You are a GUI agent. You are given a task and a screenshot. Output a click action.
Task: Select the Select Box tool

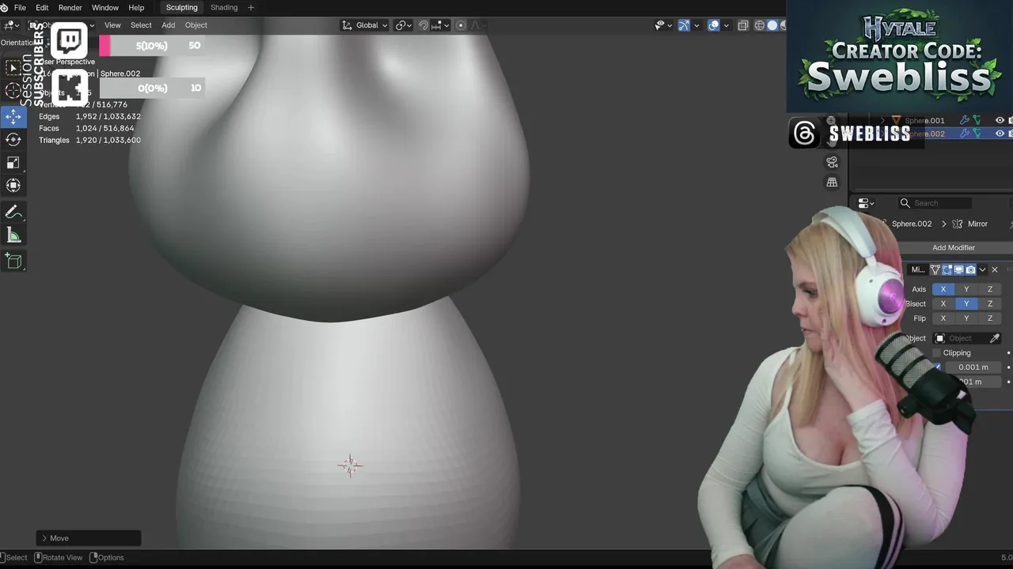point(13,68)
